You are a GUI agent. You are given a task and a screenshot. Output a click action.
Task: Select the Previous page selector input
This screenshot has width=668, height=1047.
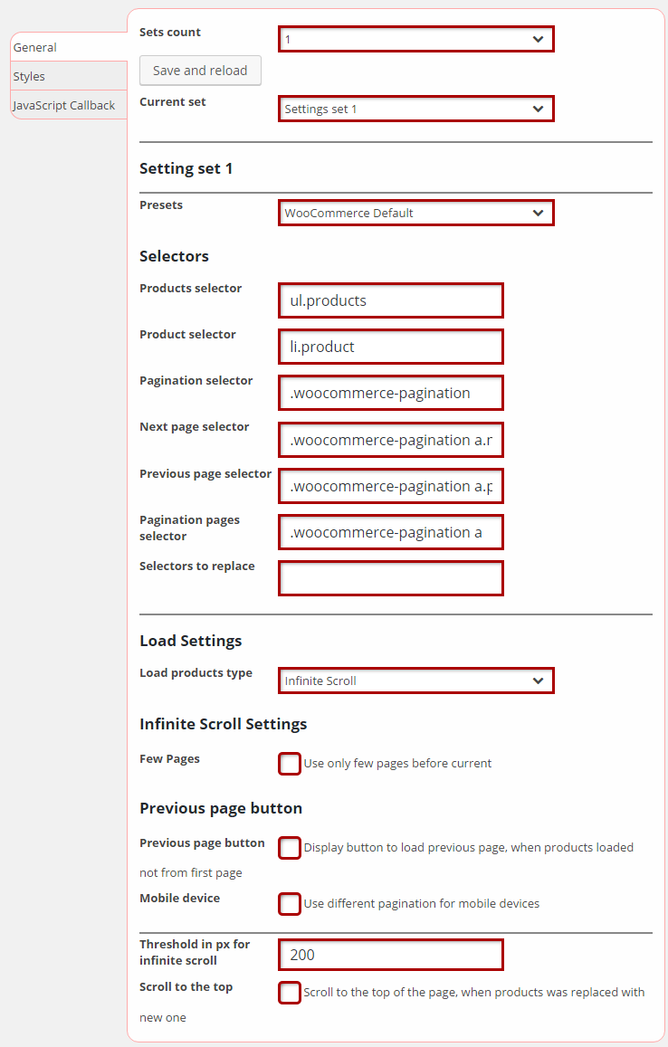390,486
